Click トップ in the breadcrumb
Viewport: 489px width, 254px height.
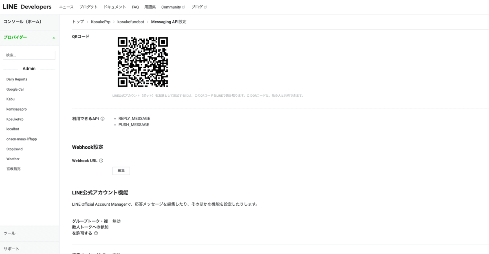click(78, 22)
